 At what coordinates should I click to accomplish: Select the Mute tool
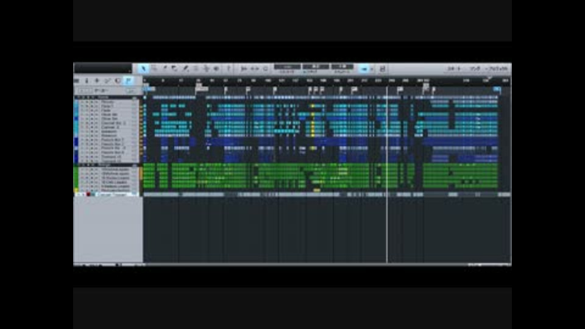[196, 69]
